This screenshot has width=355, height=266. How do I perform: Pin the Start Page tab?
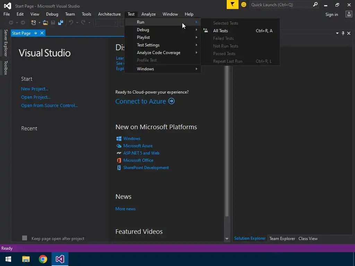pyautogui.click(x=36, y=33)
